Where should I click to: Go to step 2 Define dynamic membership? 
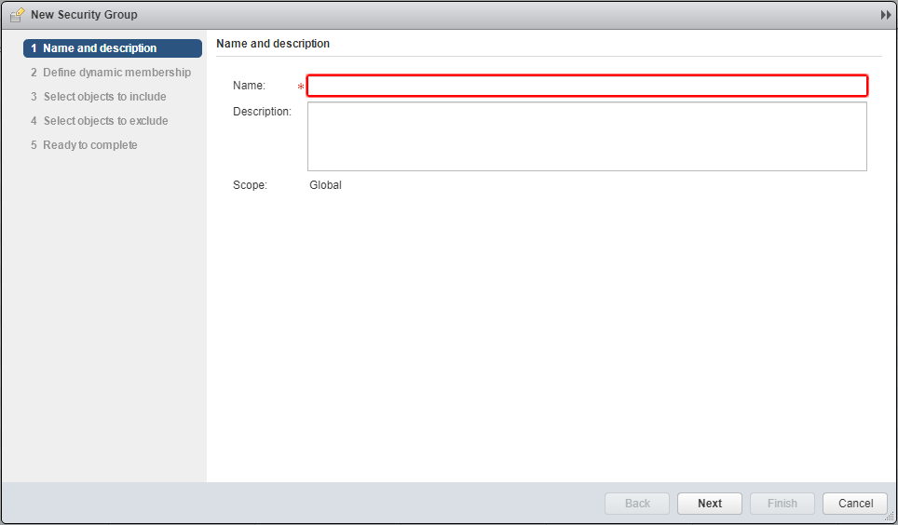pos(112,73)
